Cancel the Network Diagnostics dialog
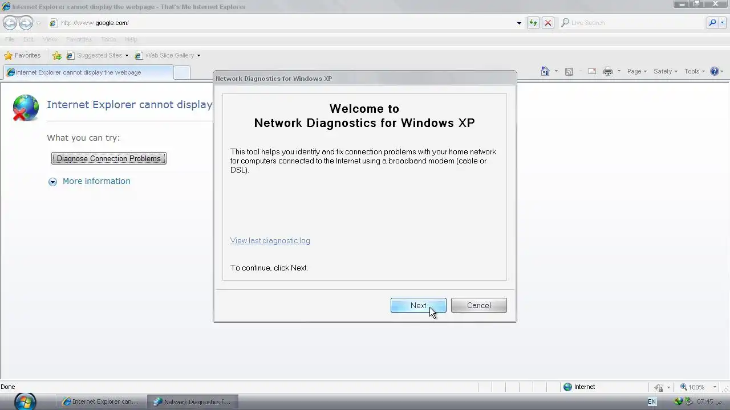This screenshot has width=730, height=410. pyautogui.click(x=478, y=305)
